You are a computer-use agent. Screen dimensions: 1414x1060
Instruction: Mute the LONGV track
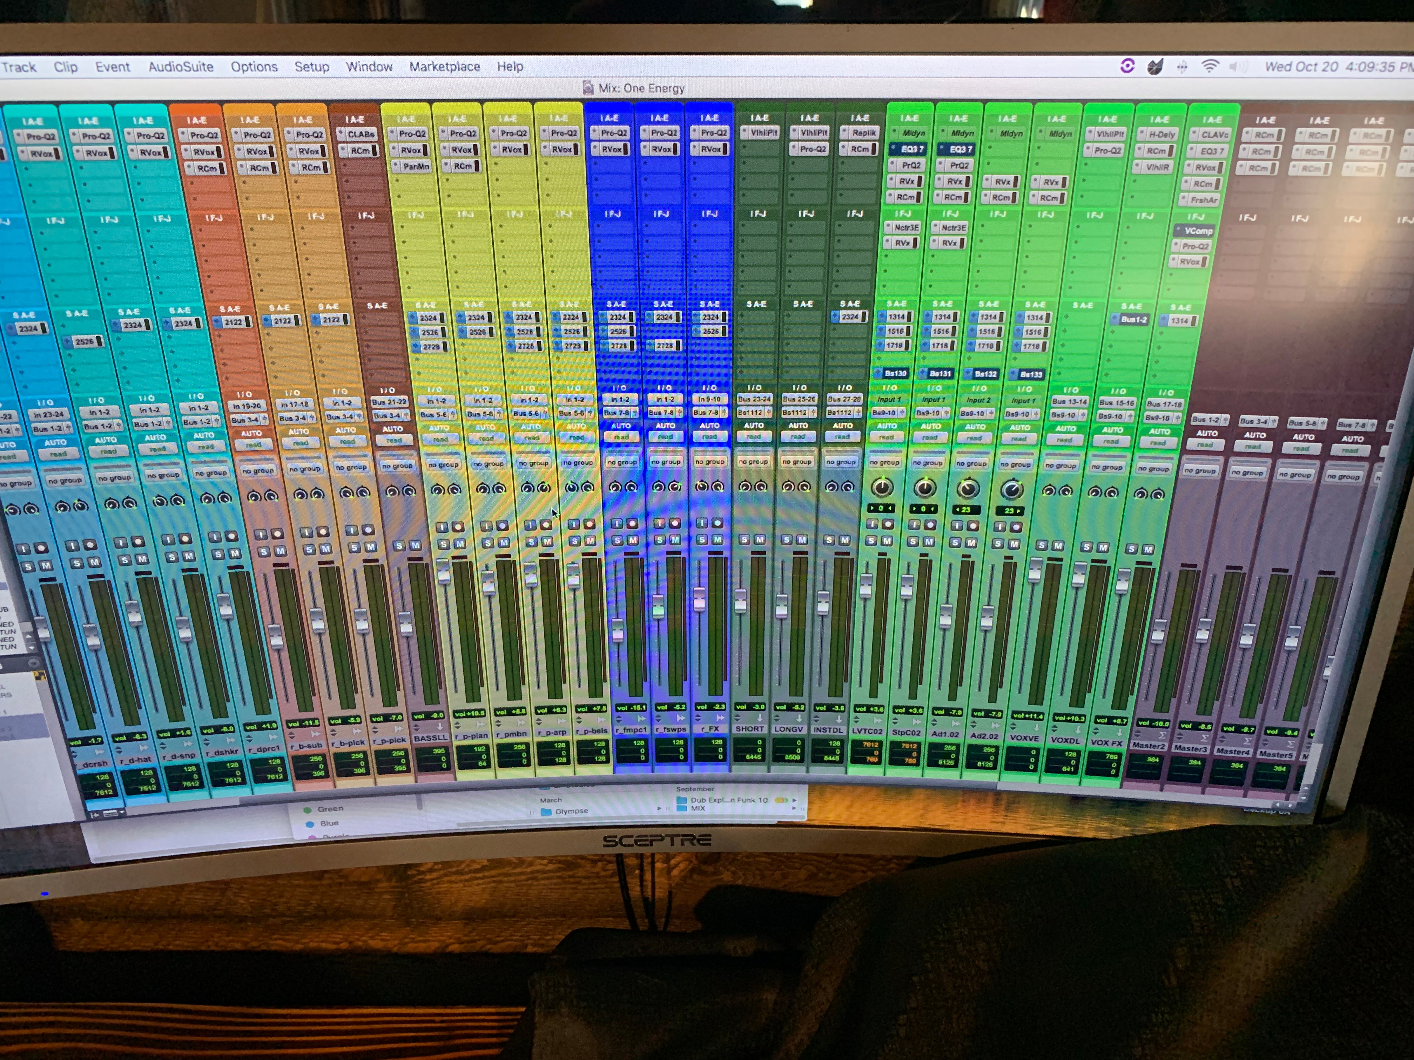(803, 540)
